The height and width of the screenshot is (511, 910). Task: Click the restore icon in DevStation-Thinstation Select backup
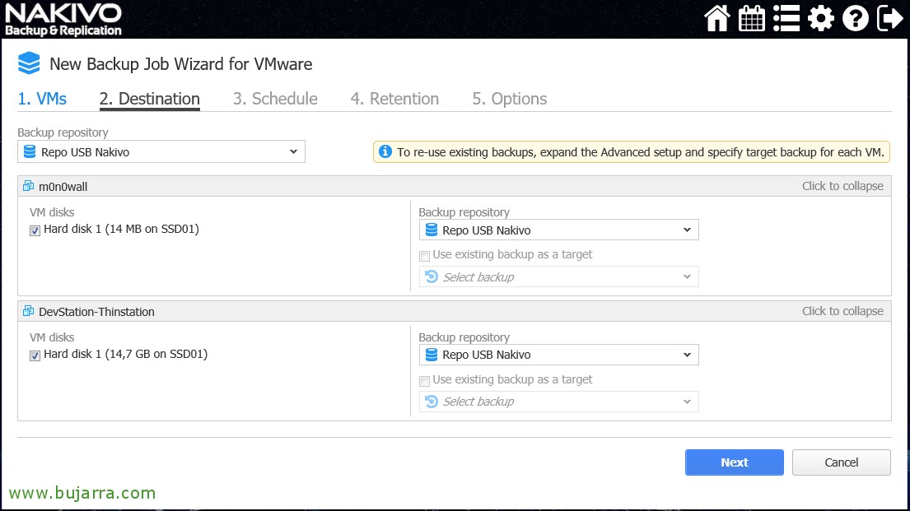pyautogui.click(x=432, y=402)
